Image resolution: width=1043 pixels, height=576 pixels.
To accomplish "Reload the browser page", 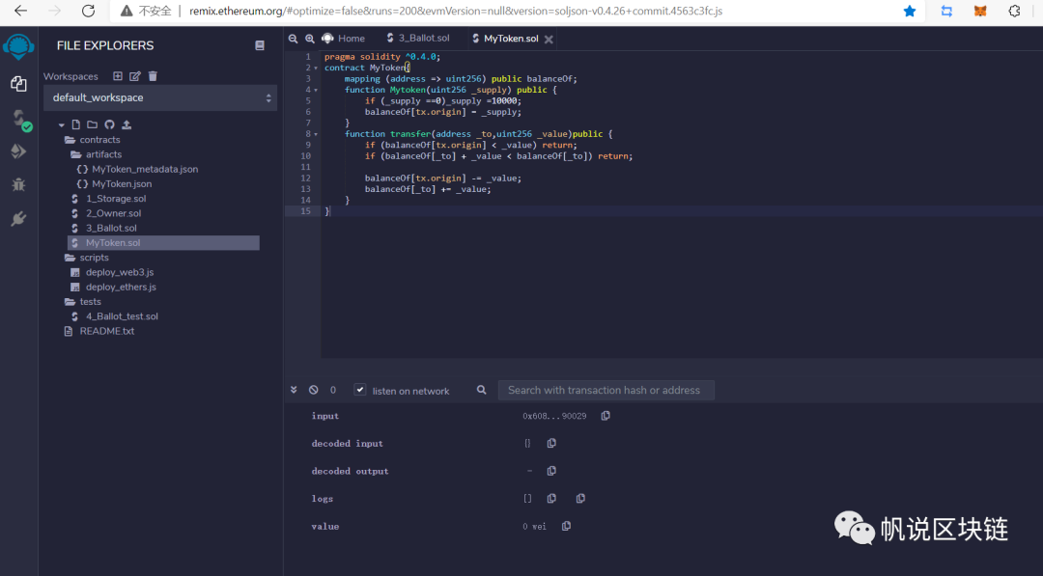I will click(88, 11).
